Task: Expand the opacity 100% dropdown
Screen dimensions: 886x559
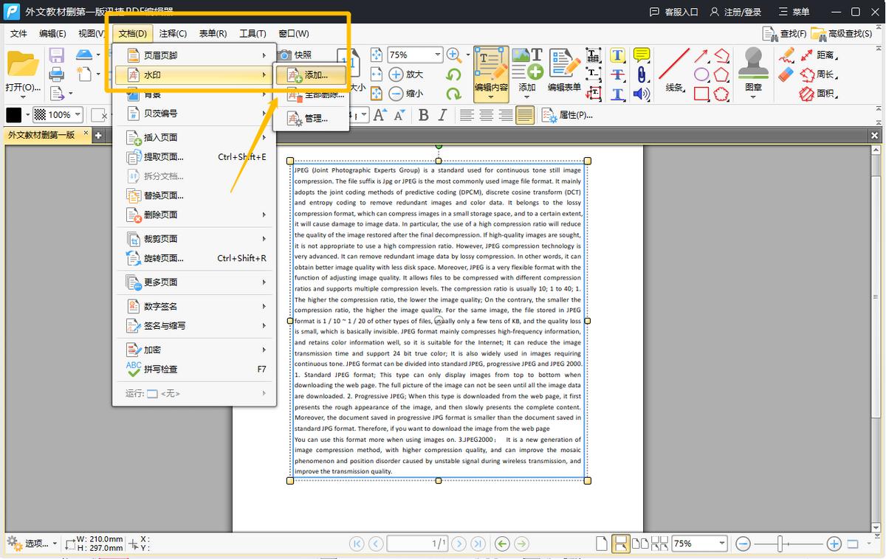Action: point(76,115)
